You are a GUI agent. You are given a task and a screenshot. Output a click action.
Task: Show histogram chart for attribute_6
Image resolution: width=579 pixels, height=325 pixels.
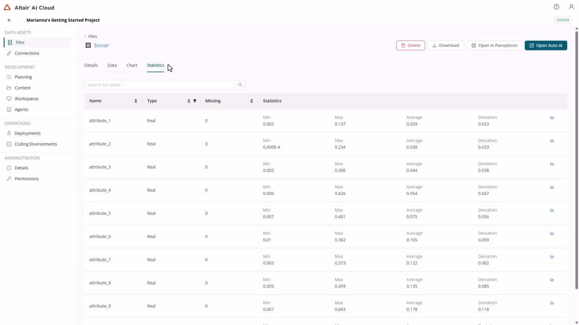(552, 233)
